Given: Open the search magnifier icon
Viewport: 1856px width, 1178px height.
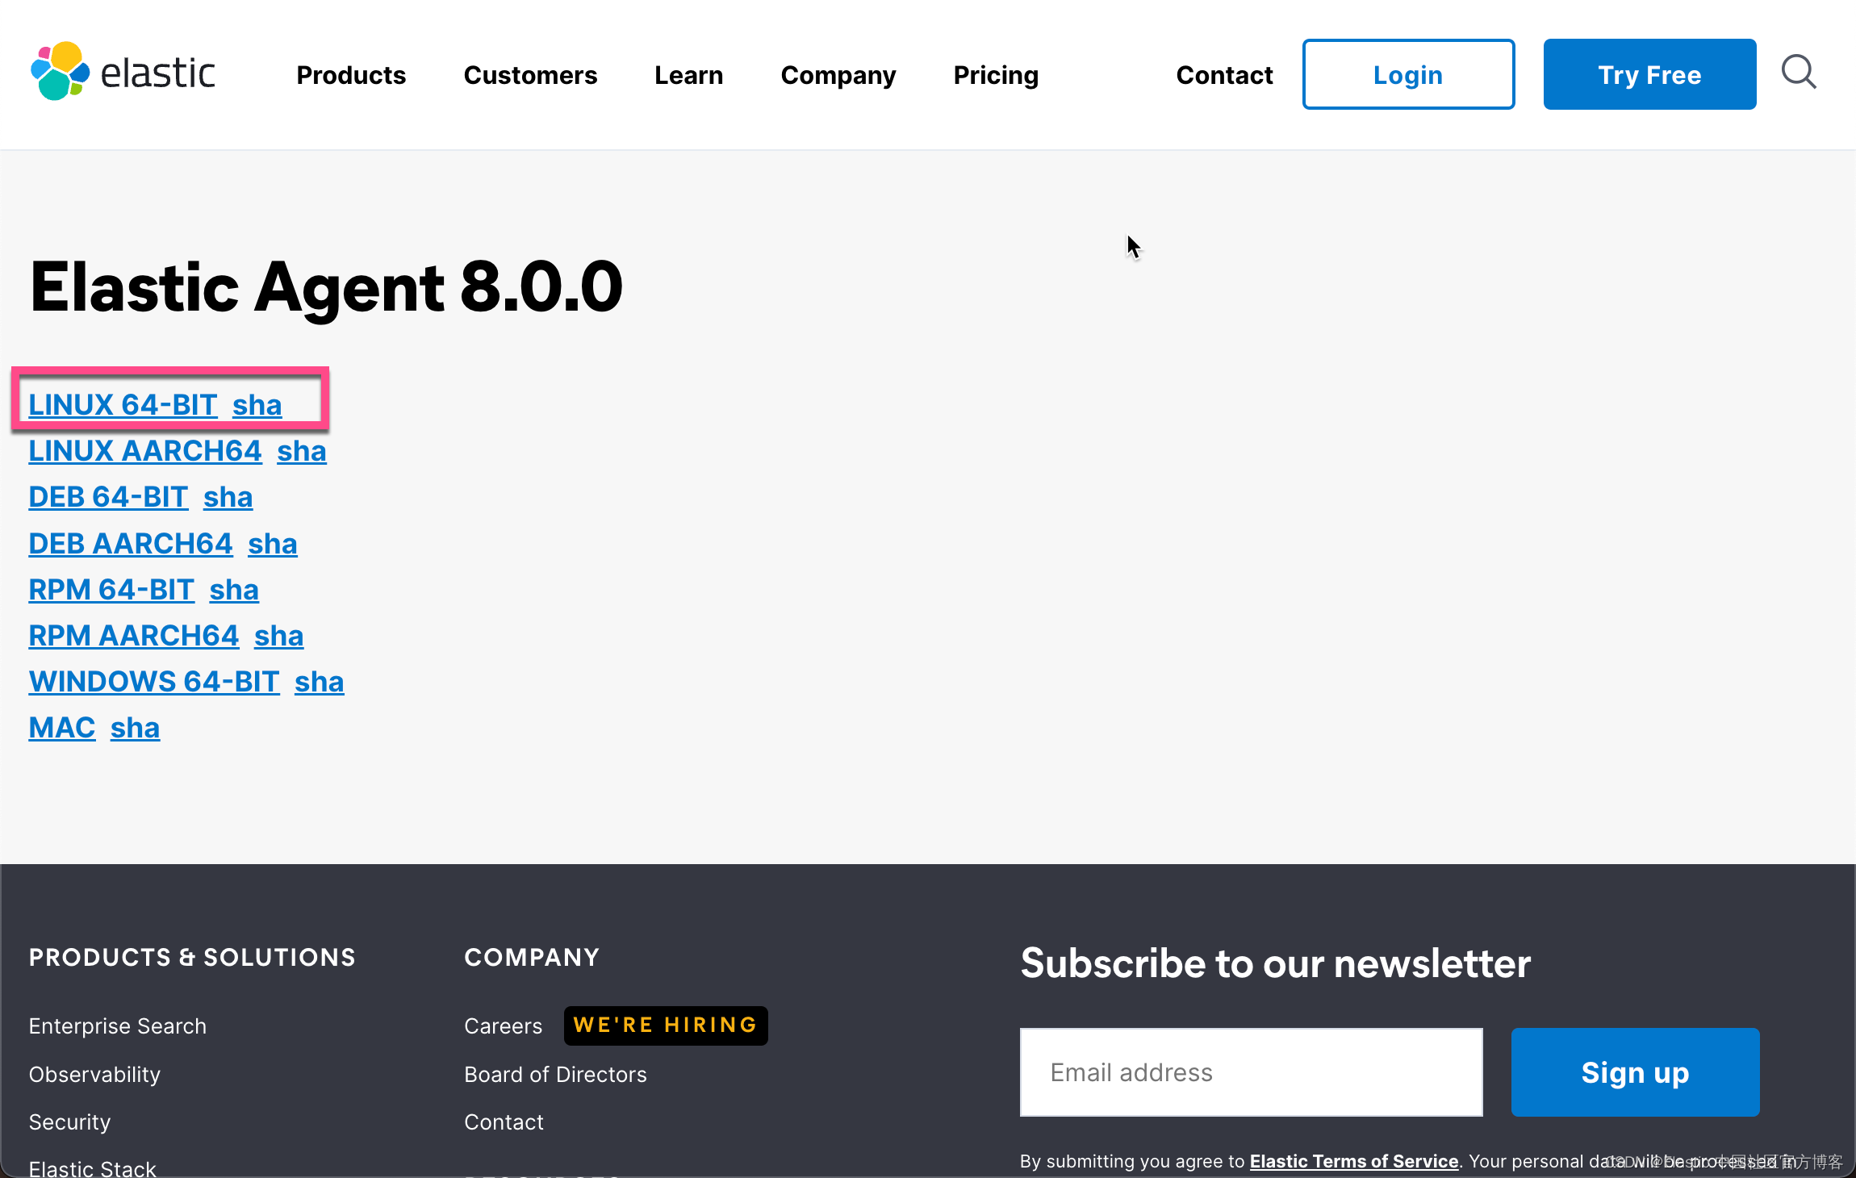Looking at the screenshot, I should pos(1799,73).
